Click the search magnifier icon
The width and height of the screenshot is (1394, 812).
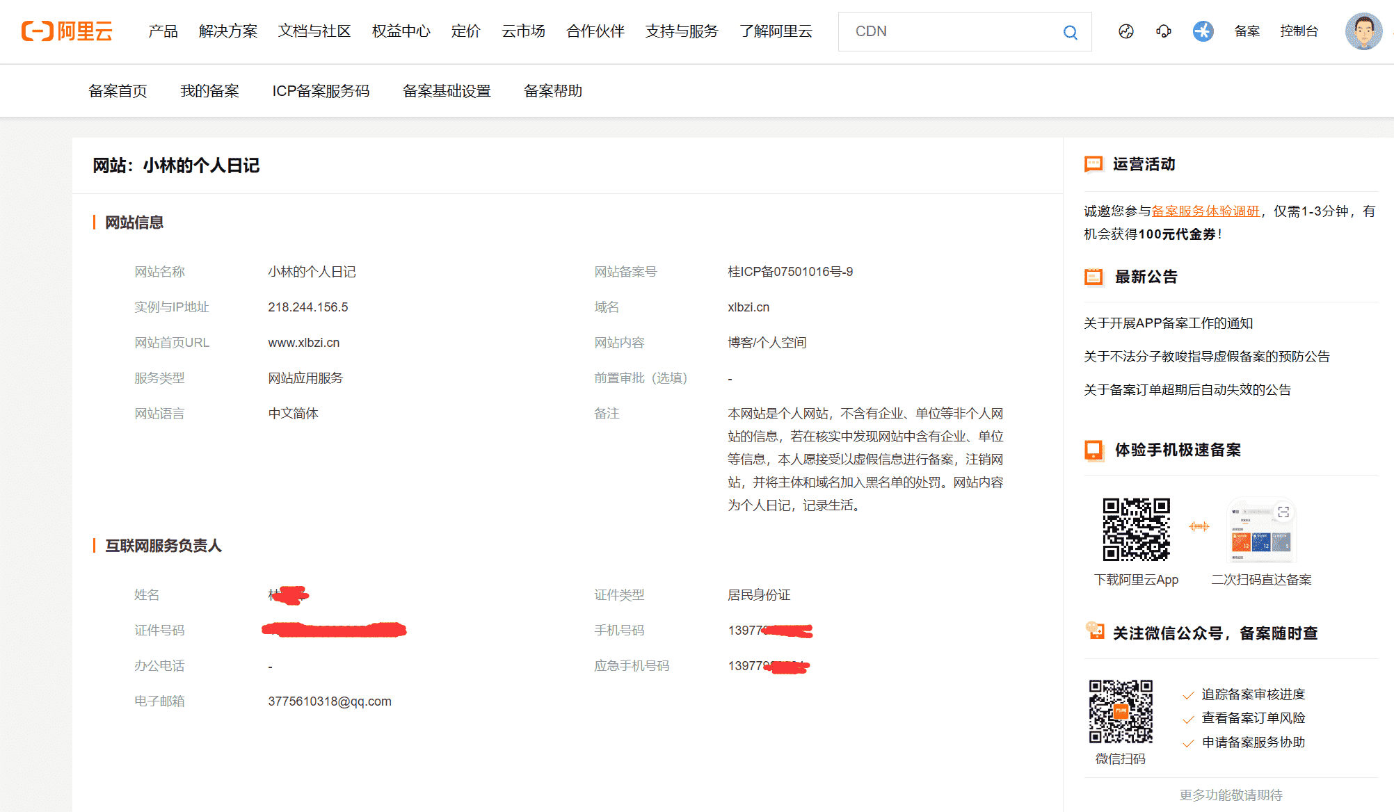(x=1070, y=32)
